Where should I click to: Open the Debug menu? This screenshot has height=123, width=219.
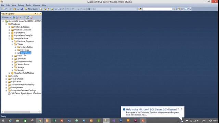(21, 5)
